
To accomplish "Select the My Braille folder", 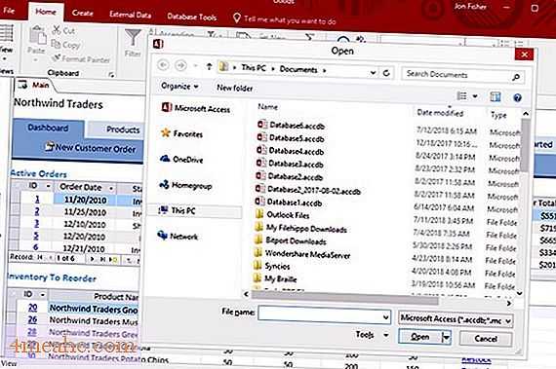I will [275, 278].
